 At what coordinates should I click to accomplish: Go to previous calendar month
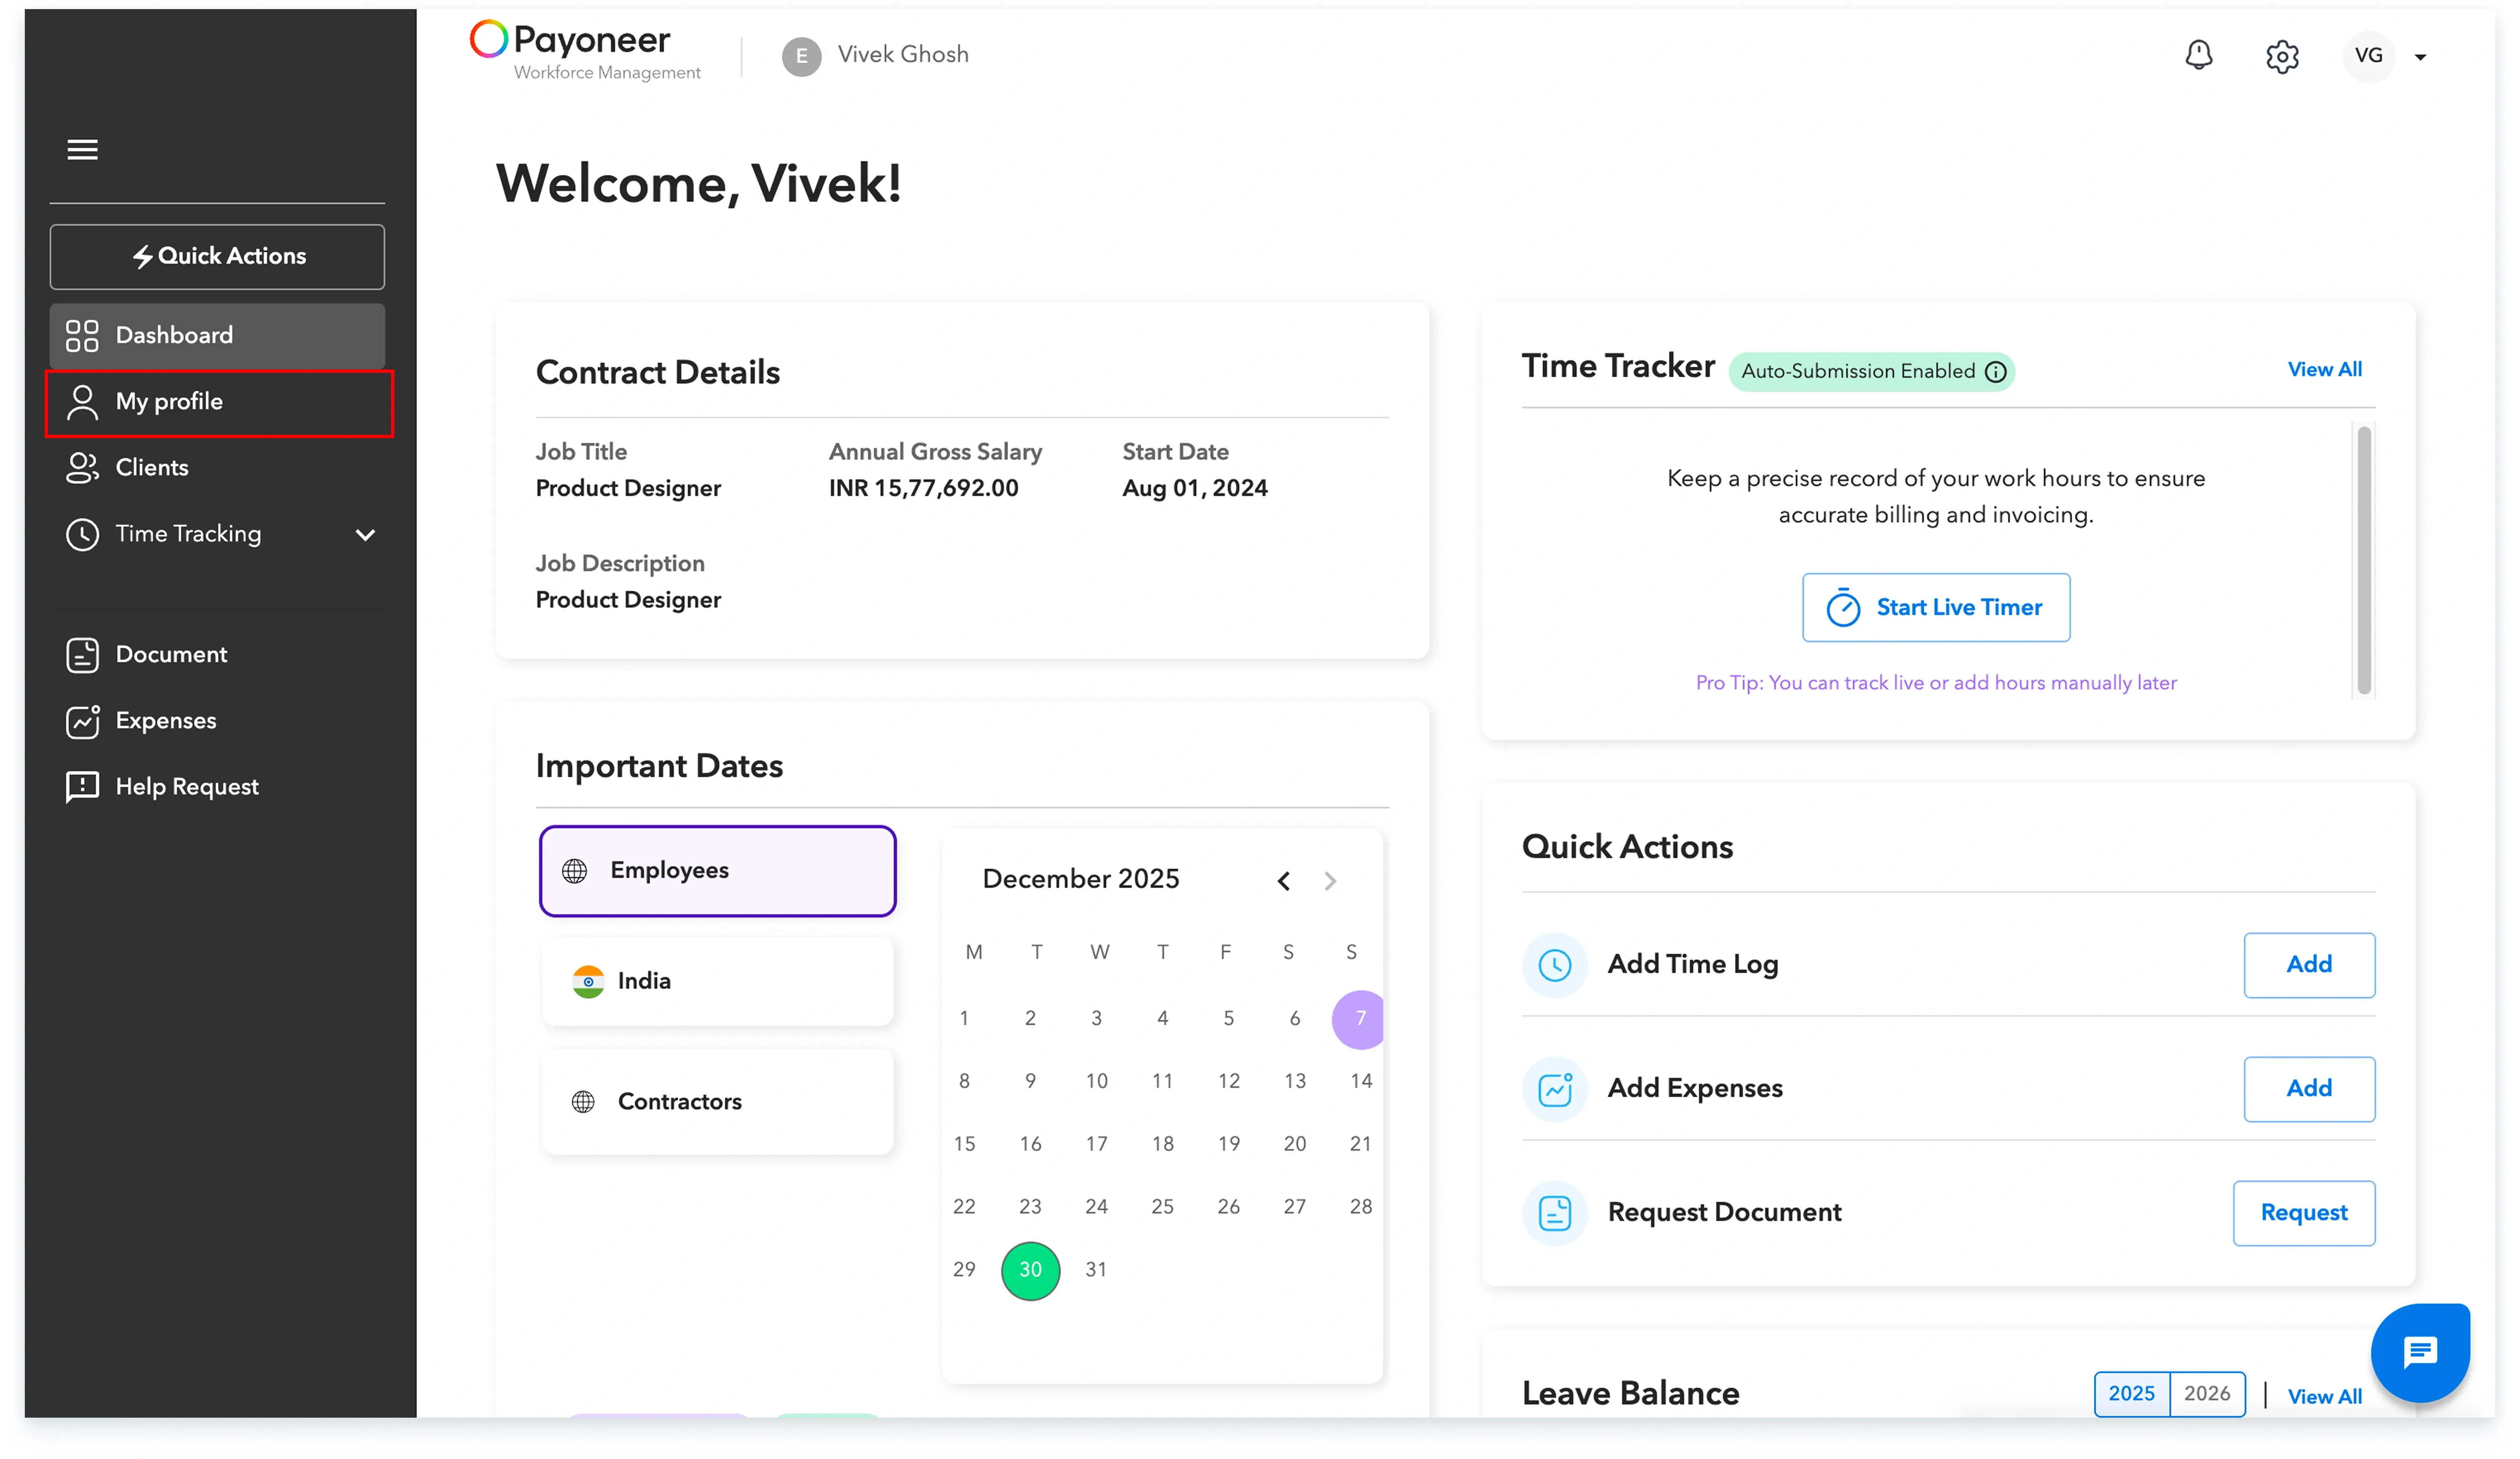pos(1283,881)
